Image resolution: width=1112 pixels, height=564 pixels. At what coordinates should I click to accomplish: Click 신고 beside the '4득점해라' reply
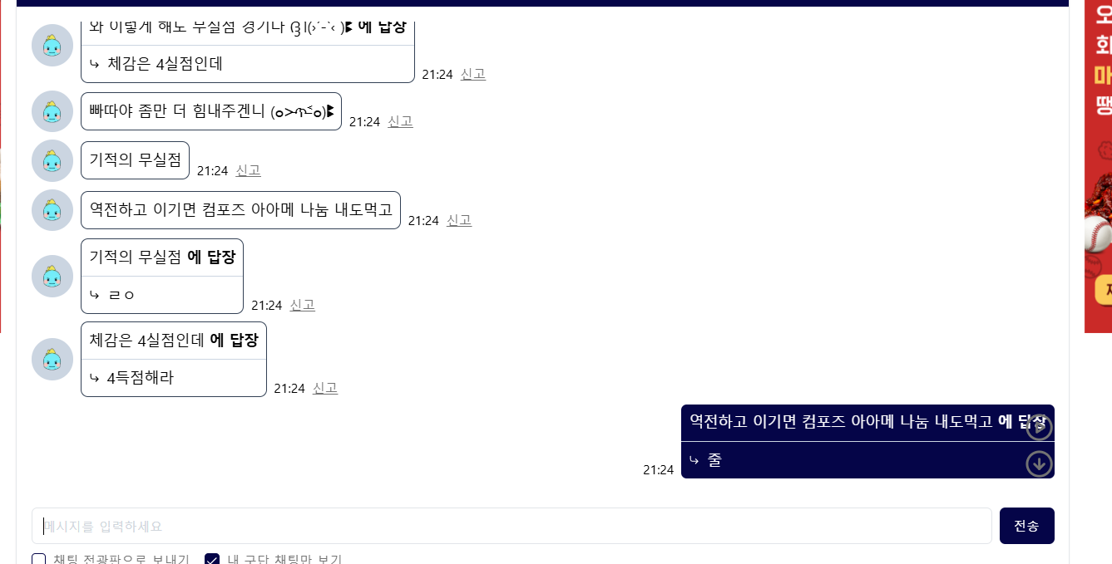tap(325, 388)
